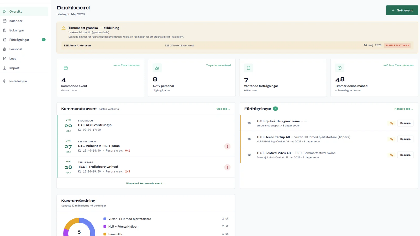Click the Import download icon
420x236 pixels.
point(5,68)
